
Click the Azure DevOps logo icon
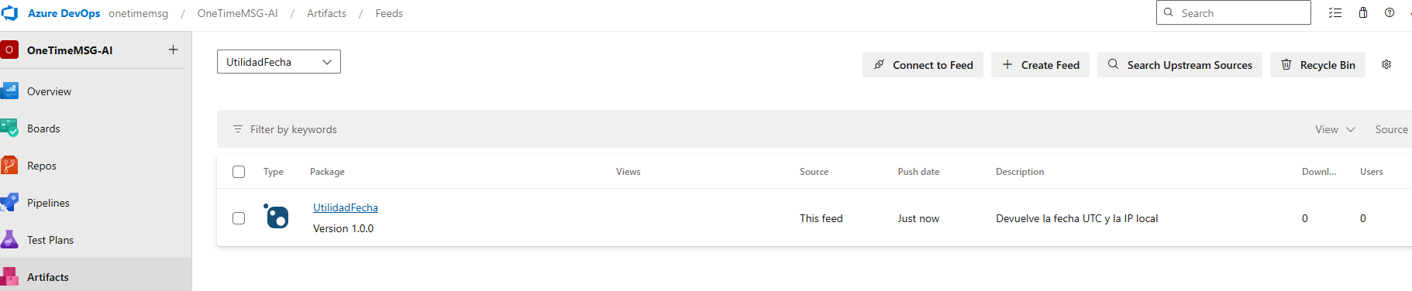[10, 13]
